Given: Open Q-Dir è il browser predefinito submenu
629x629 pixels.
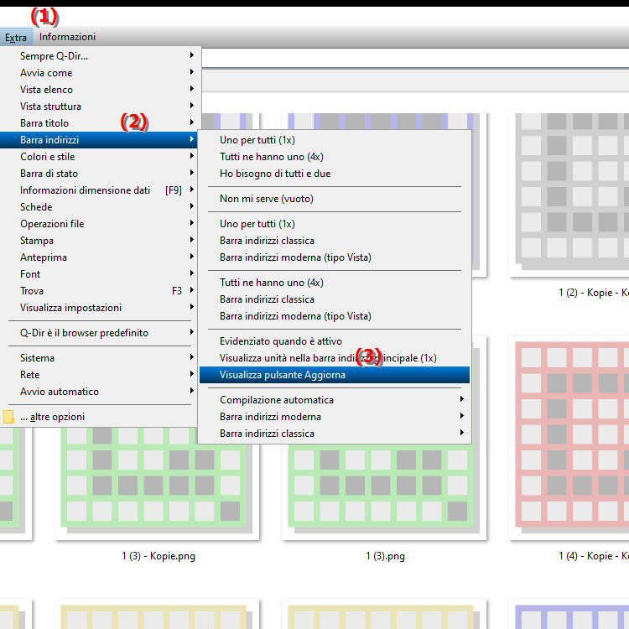Looking at the screenshot, I should (x=98, y=333).
